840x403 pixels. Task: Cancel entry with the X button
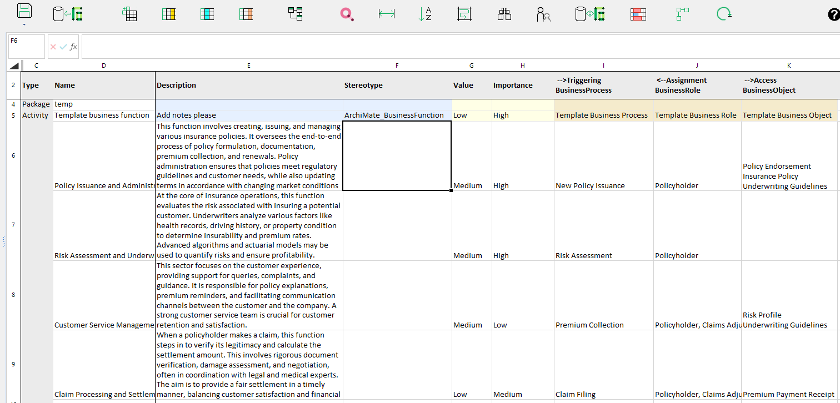(52, 47)
